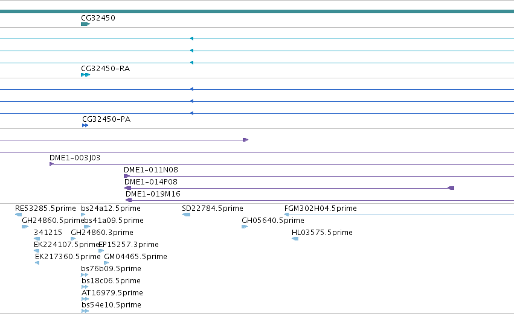Select the bs24a12.5prime EST glyph

83,215
